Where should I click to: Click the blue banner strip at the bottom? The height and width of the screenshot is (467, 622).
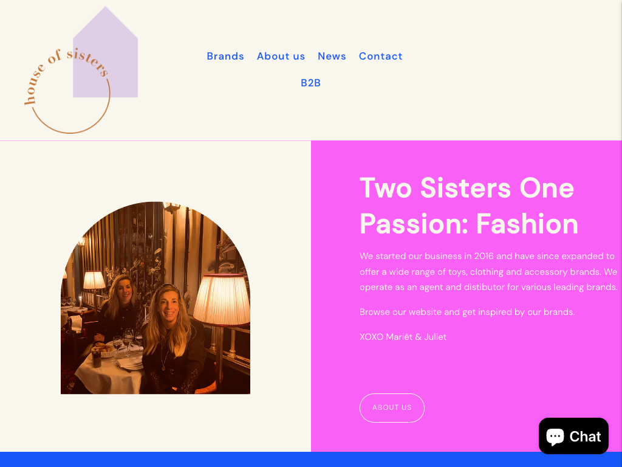tap(311, 460)
